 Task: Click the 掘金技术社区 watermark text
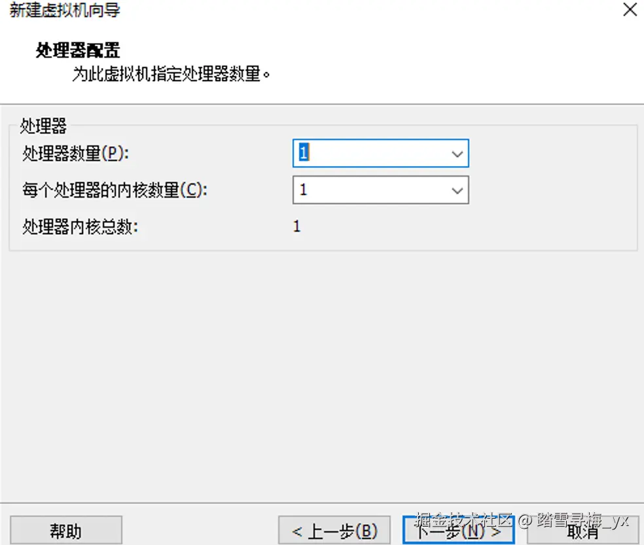[464, 520]
